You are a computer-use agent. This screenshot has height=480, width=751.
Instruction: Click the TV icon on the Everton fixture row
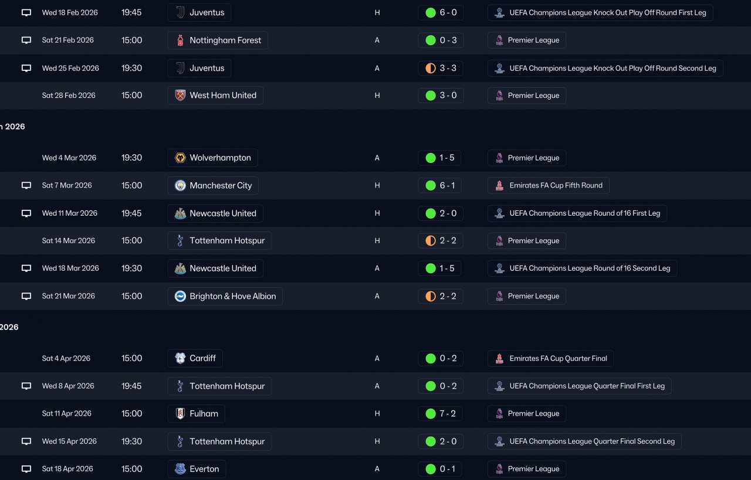pos(26,469)
